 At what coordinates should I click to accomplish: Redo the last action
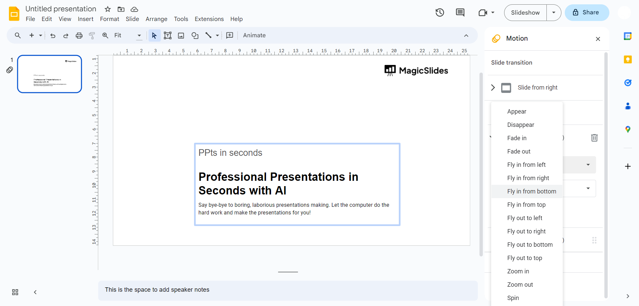[x=66, y=35]
